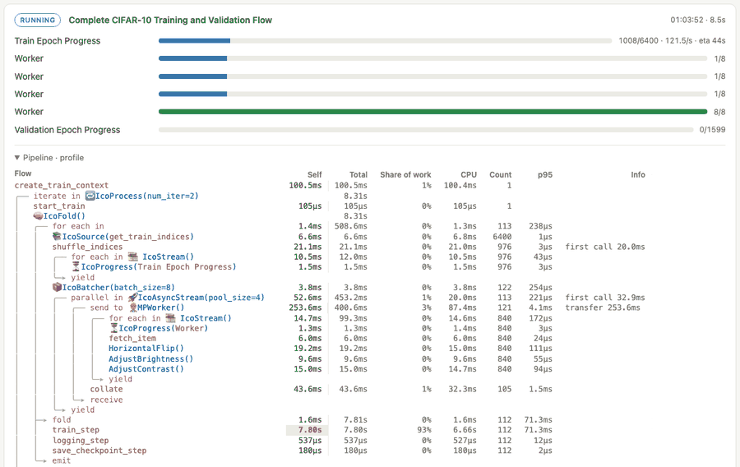Open the AdjustContrast() link
The width and height of the screenshot is (740, 467).
coord(146,369)
